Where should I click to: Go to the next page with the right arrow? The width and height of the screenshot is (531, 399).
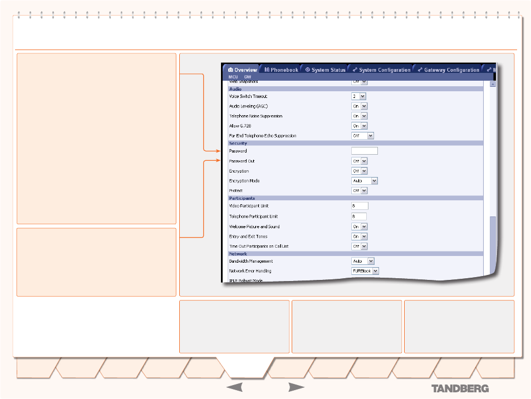coord(296,387)
